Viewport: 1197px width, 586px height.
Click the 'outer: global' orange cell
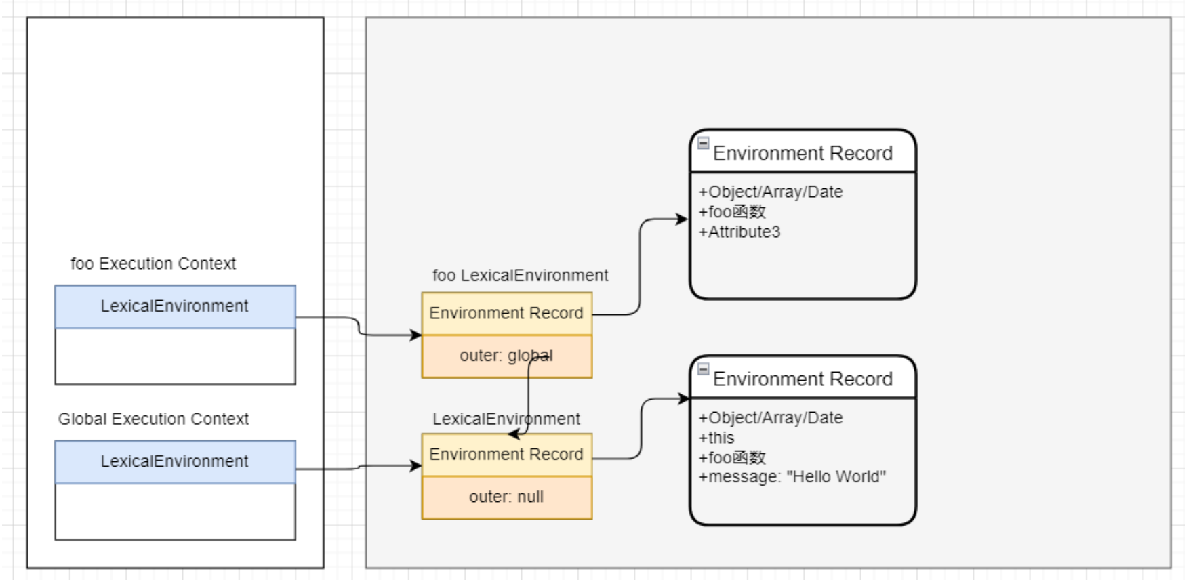(506, 356)
